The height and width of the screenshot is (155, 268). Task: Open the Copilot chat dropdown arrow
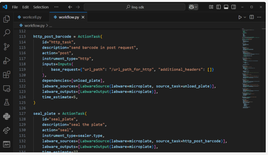point(196,7)
